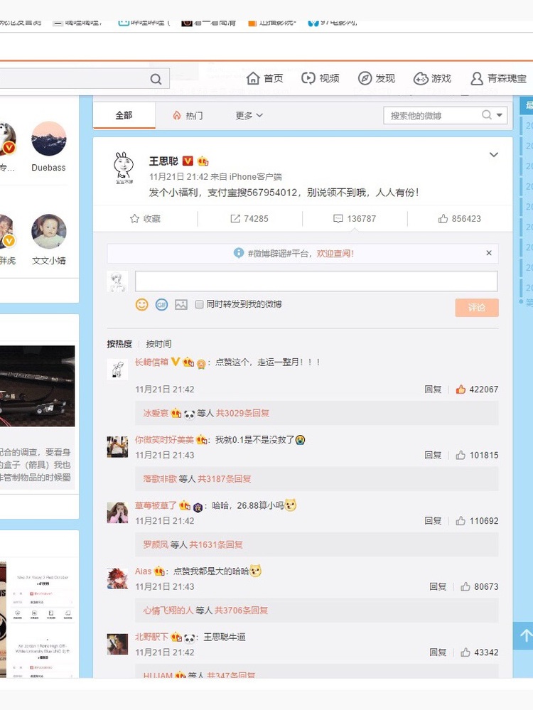Reply to 长崎信箱 comment via 回复

(x=433, y=389)
